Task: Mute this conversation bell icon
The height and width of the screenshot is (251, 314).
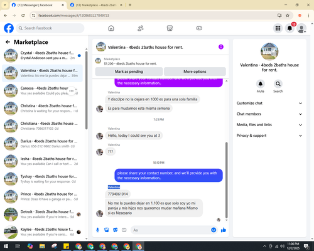Action: pyautogui.click(x=261, y=84)
